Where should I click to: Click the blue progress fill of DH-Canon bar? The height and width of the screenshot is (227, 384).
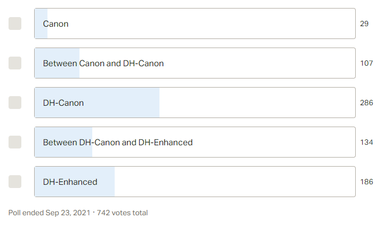tap(97, 103)
